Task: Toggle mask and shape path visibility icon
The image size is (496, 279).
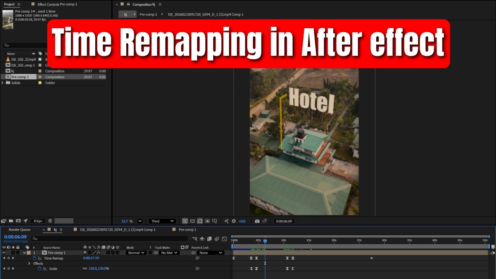Action: (x=200, y=221)
